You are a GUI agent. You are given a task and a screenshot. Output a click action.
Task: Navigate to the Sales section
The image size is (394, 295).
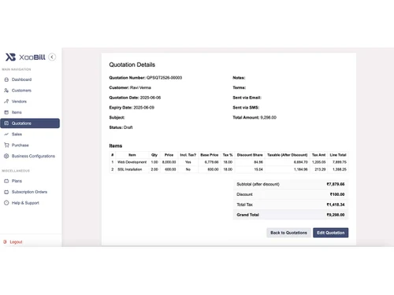point(17,134)
